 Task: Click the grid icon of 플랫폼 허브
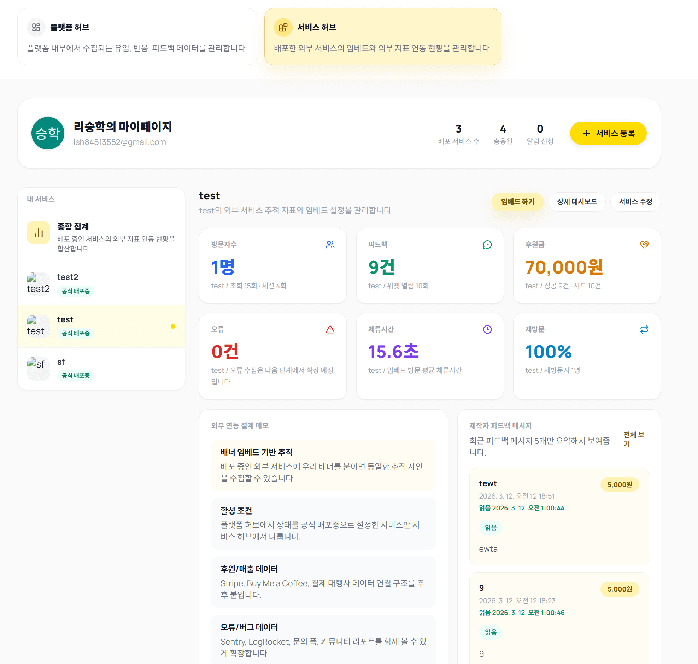pos(36,27)
